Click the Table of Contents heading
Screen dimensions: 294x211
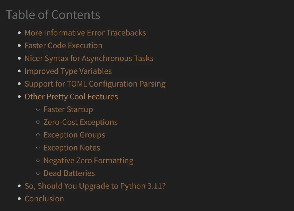tap(53, 15)
